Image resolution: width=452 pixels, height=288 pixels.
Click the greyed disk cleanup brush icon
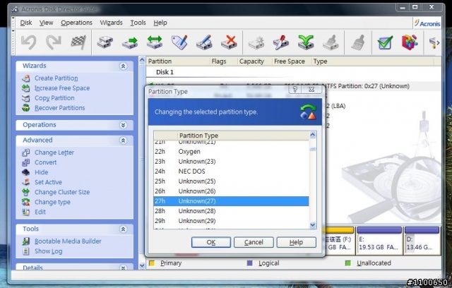331,42
